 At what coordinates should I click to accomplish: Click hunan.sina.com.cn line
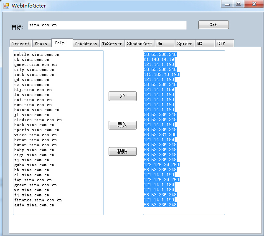tap(36, 145)
